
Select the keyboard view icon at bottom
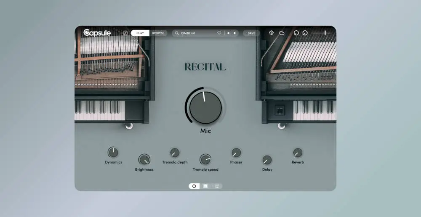(x=205, y=186)
